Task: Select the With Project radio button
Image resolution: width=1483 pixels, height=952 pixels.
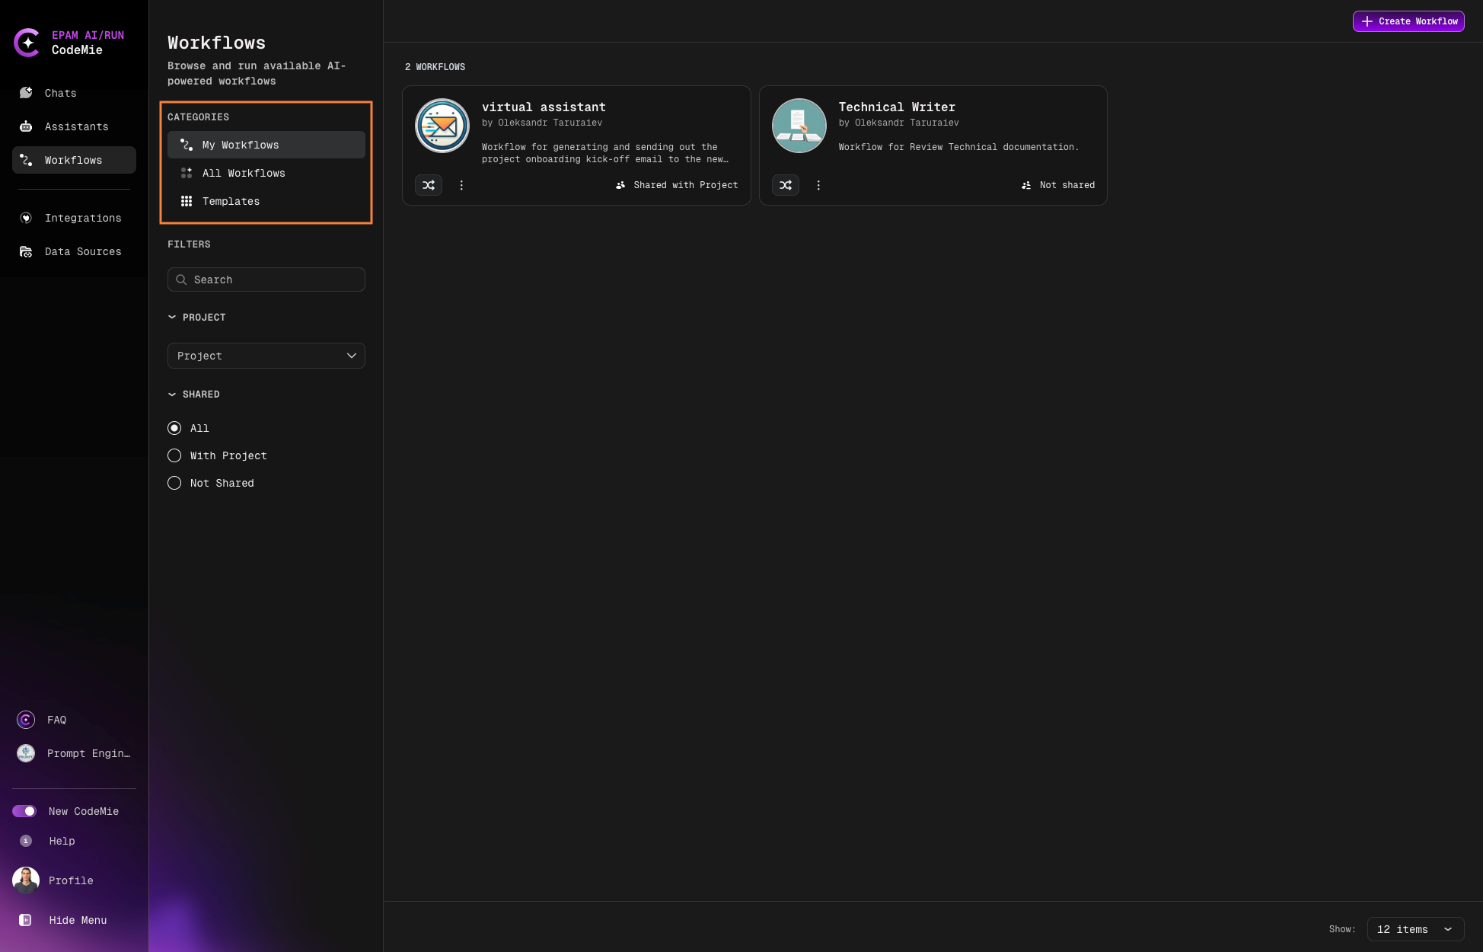Action: [x=174, y=455]
